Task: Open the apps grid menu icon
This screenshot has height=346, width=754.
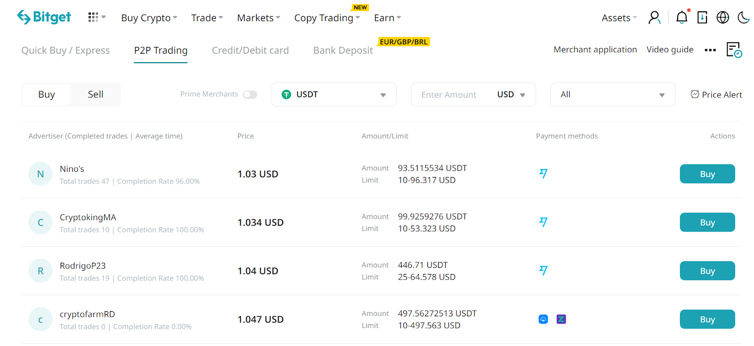Action: [x=93, y=17]
